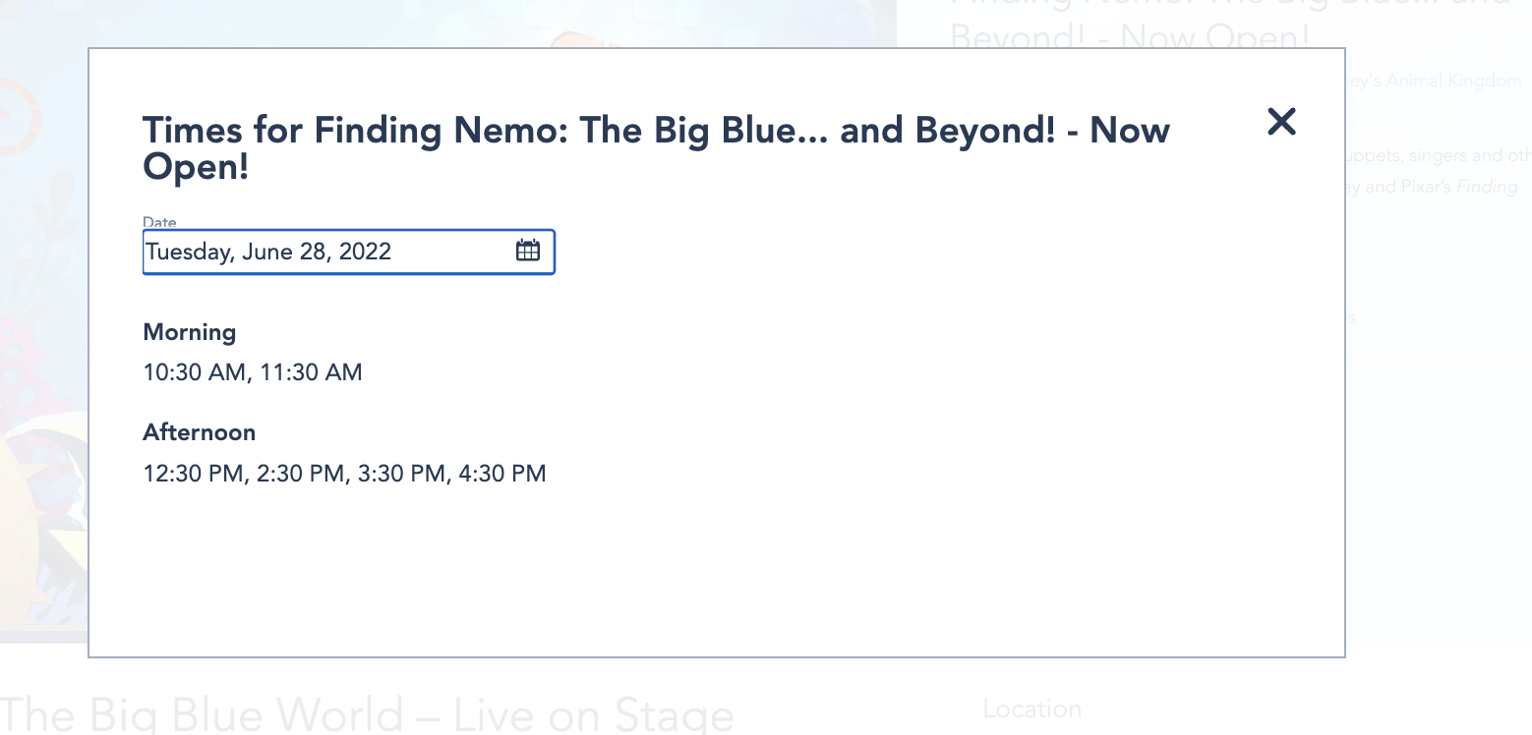Image resolution: width=1532 pixels, height=735 pixels.
Task: Click the Animal Kingdom text behind the dialog
Action: pos(1437,81)
